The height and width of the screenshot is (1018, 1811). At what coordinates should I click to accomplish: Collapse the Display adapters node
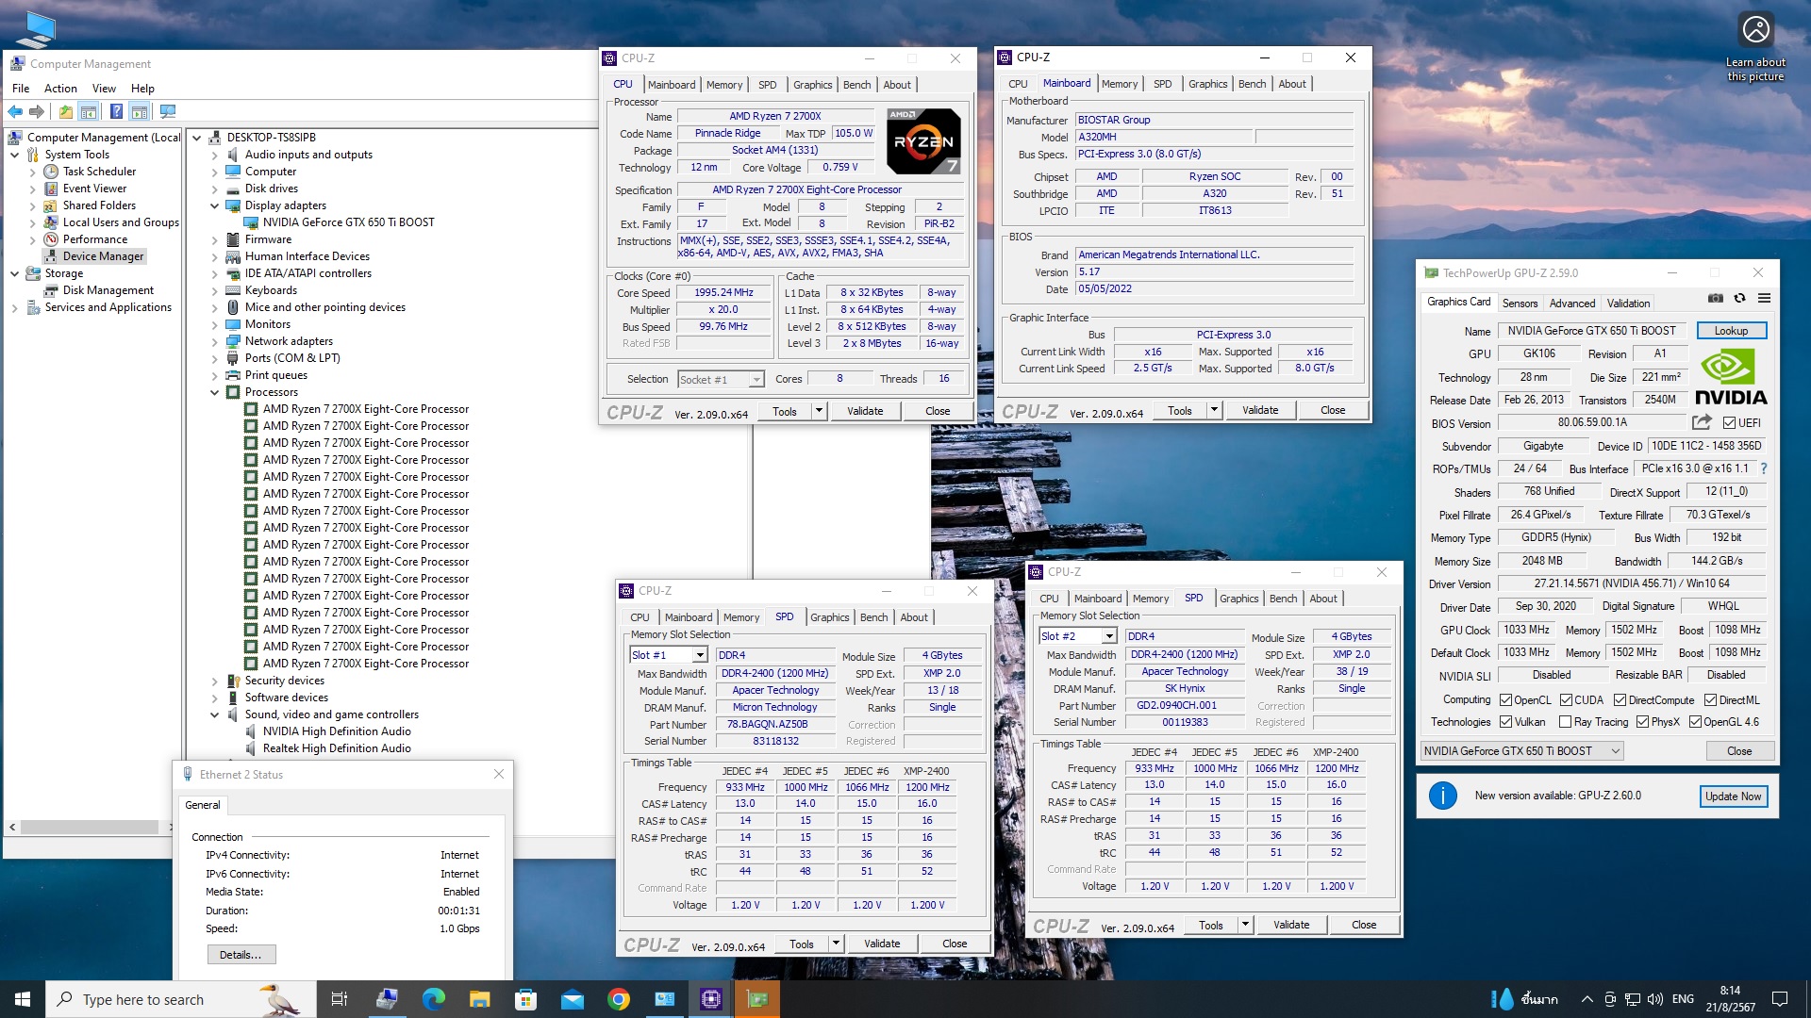coord(214,205)
